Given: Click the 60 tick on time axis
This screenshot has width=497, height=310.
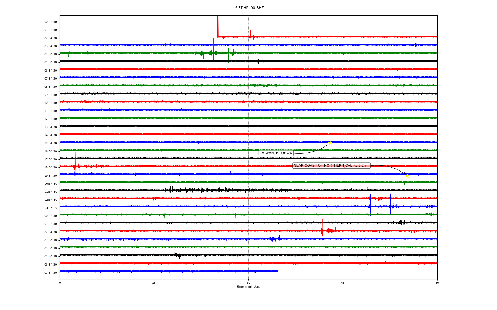Looking at the screenshot, I should click(437, 283).
